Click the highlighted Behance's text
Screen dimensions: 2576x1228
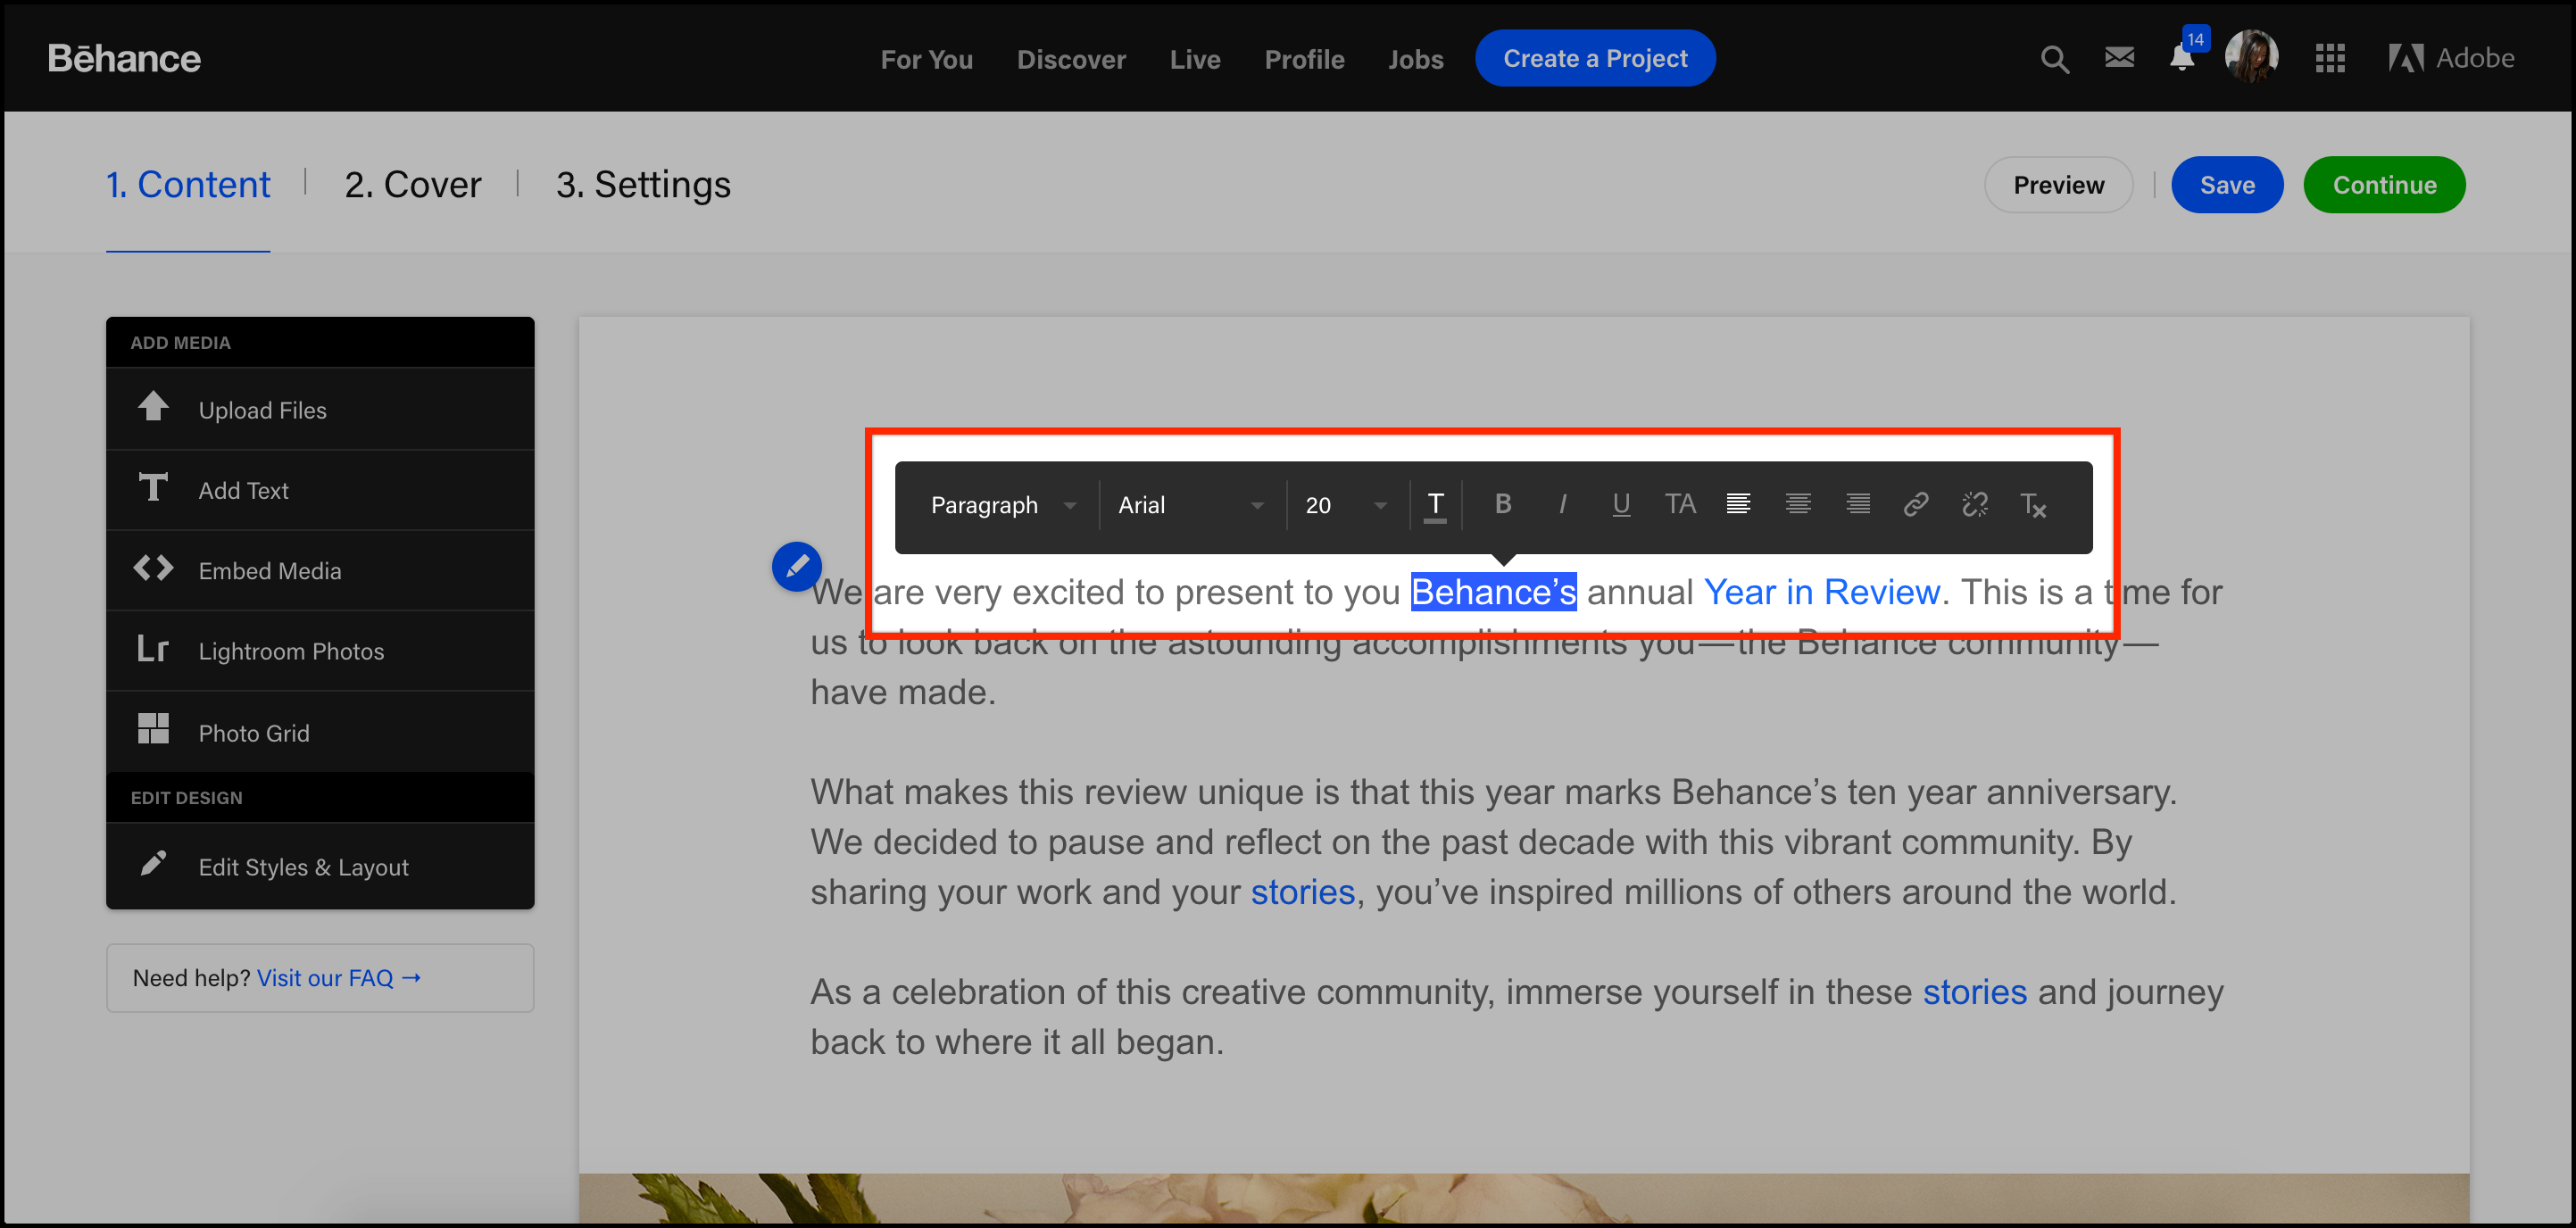click(1493, 592)
